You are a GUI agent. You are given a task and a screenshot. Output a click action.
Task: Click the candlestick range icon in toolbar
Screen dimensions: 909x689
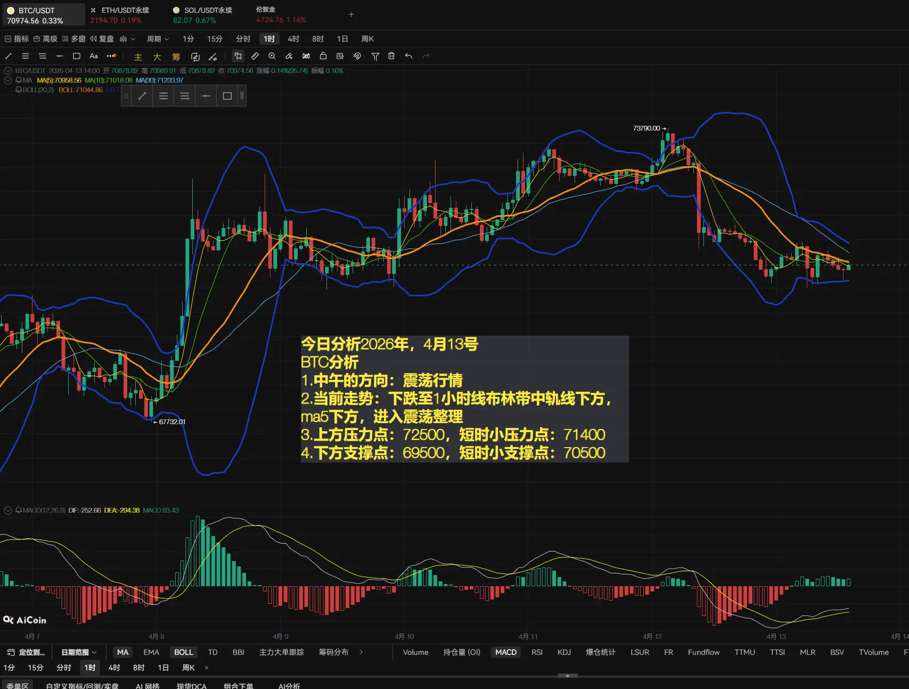[306, 56]
